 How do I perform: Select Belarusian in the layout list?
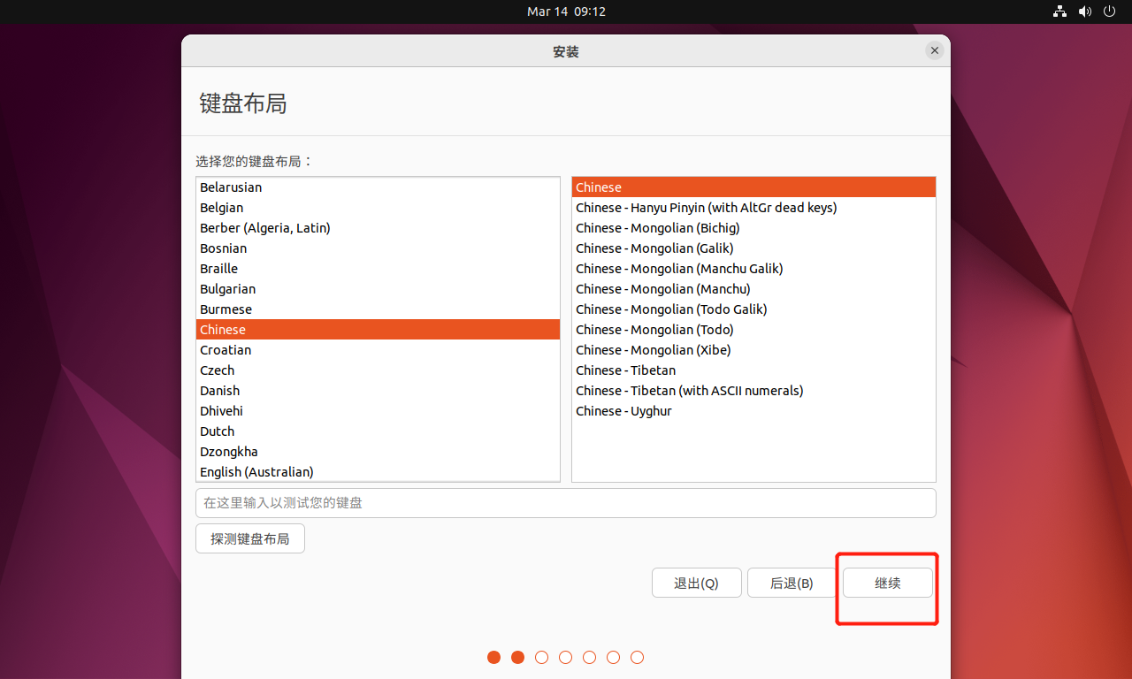[378, 187]
